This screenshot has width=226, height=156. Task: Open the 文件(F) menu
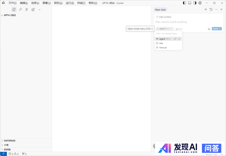(13, 3)
